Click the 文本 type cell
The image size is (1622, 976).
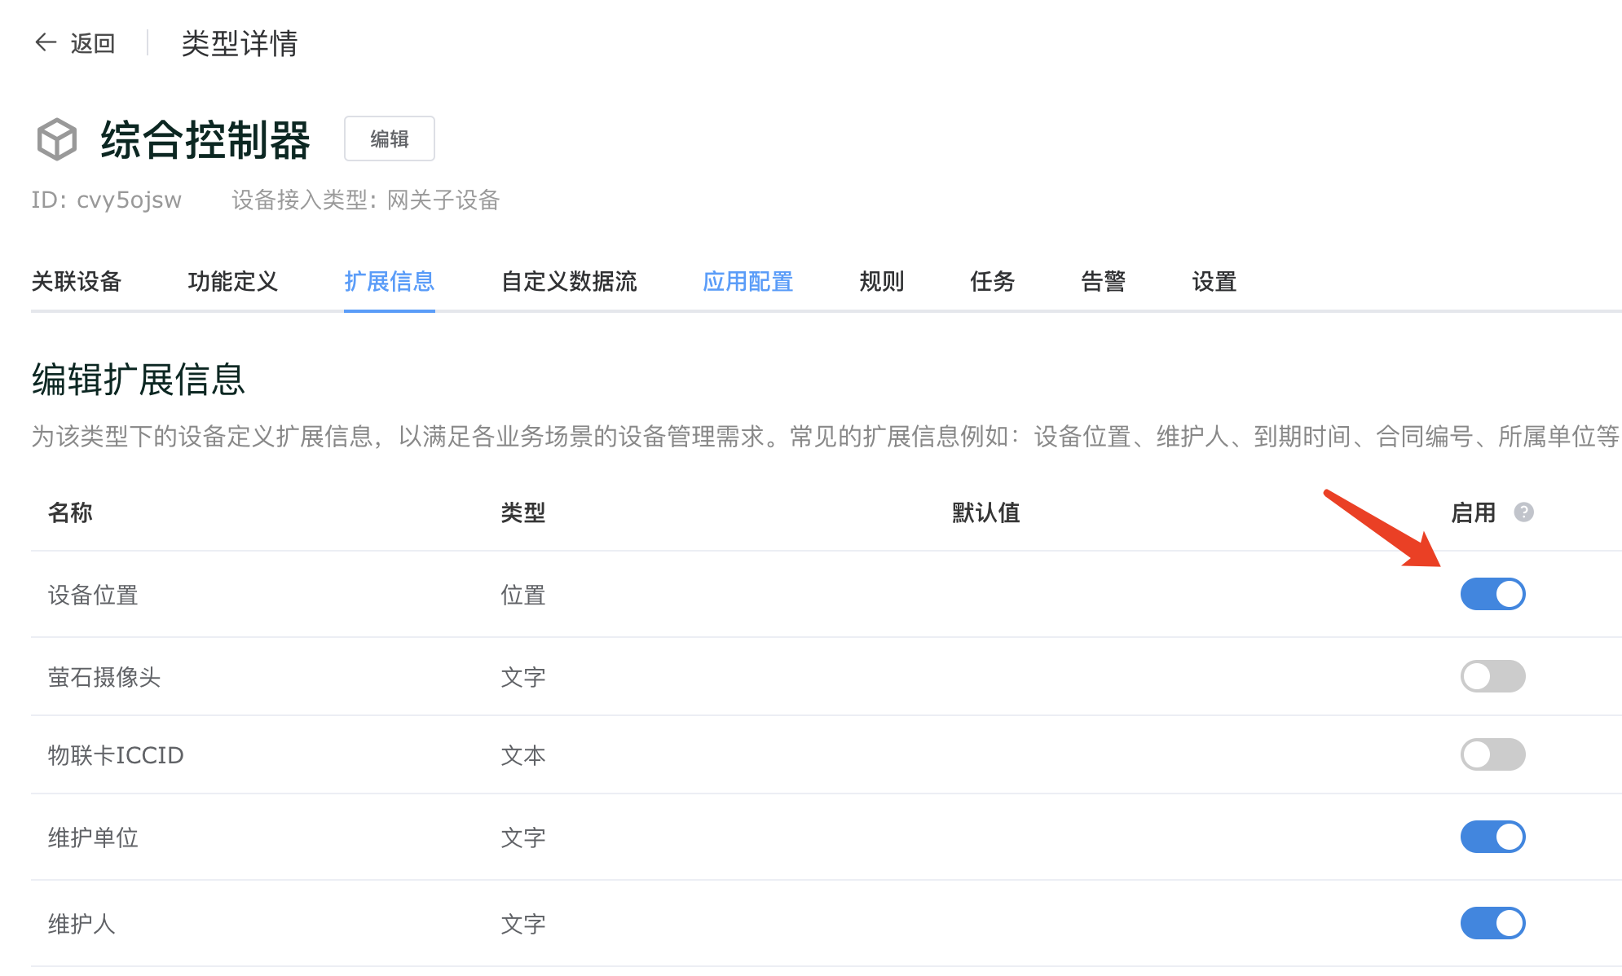pyautogui.click(x=523, y=755)
